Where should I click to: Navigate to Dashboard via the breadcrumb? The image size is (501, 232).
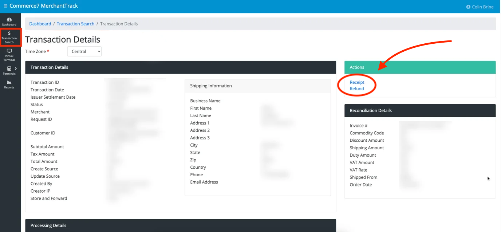click(40, 23)
